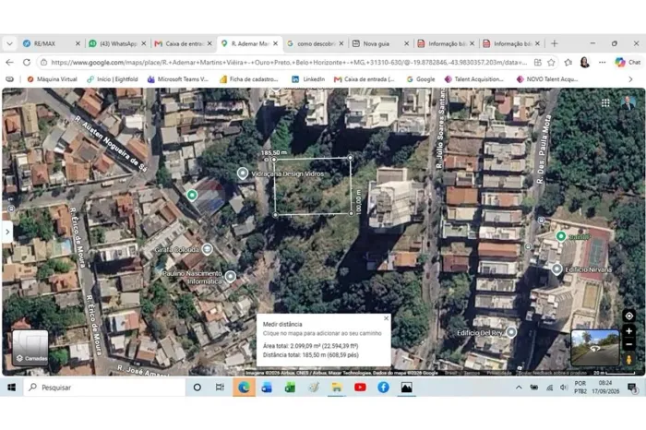Open Edge settings and more menu
646x430 pixels.
tap(603, 63)
